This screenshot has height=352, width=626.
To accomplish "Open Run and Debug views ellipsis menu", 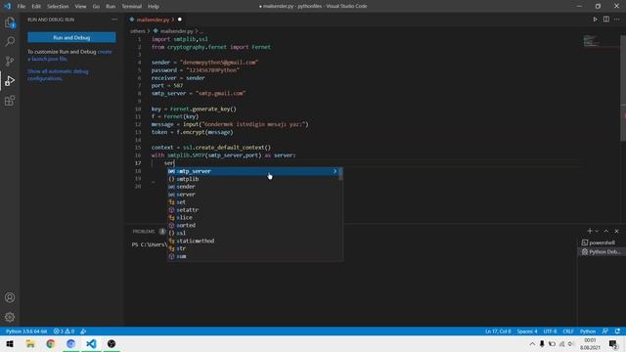I will click(x=114, y=20).
